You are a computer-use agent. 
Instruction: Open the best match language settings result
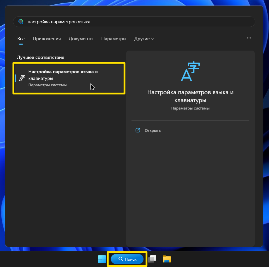click(x=69, y=78)
